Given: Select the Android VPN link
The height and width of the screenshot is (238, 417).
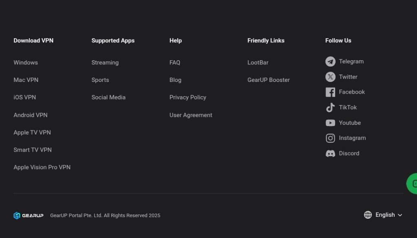Looking at the screenshot, I should 31,115.
